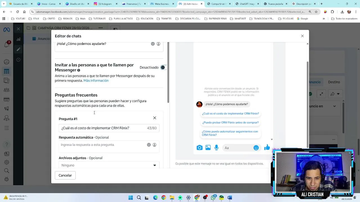Open WhatsApp from the taskbar
This screenshot has height=202, width=360.
(213, 198)
